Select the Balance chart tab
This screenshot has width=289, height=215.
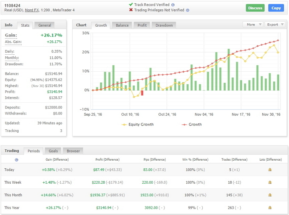click(x=122, y=25)
